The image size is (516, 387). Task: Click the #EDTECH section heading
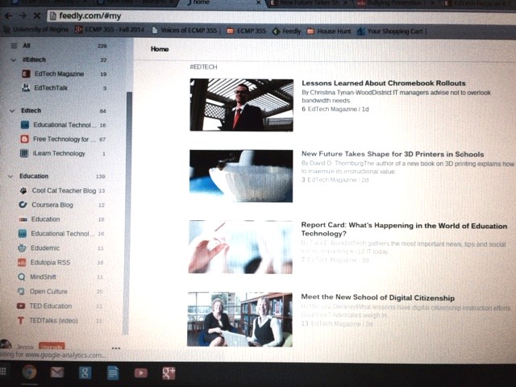click(203, 67)
